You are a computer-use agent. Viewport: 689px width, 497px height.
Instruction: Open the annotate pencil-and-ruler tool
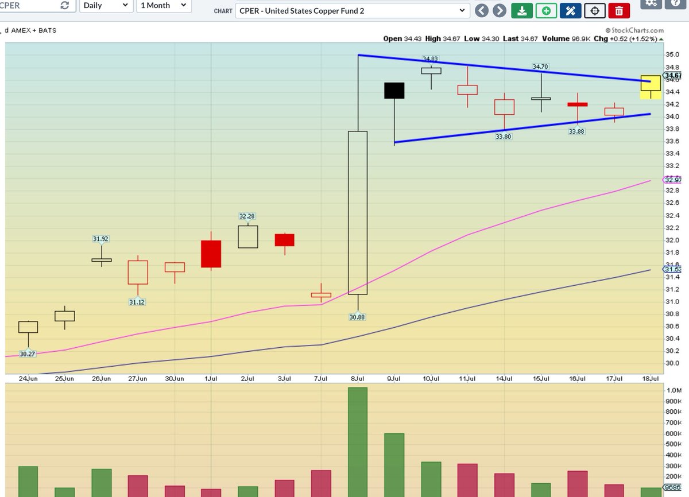[x=571, y=10]
